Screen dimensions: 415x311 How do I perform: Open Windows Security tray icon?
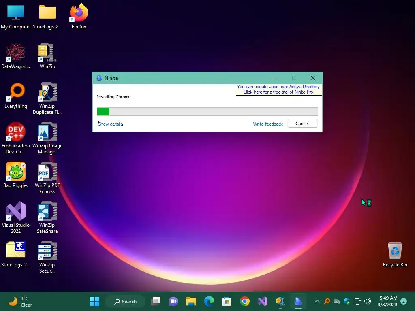click(x=347, y=301)
